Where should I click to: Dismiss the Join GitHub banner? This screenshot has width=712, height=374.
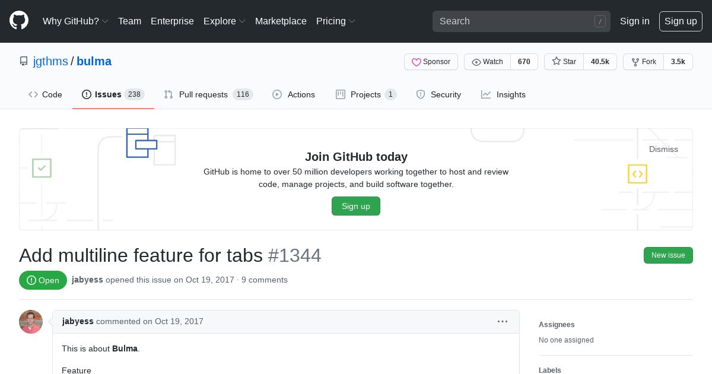point(663,149)
